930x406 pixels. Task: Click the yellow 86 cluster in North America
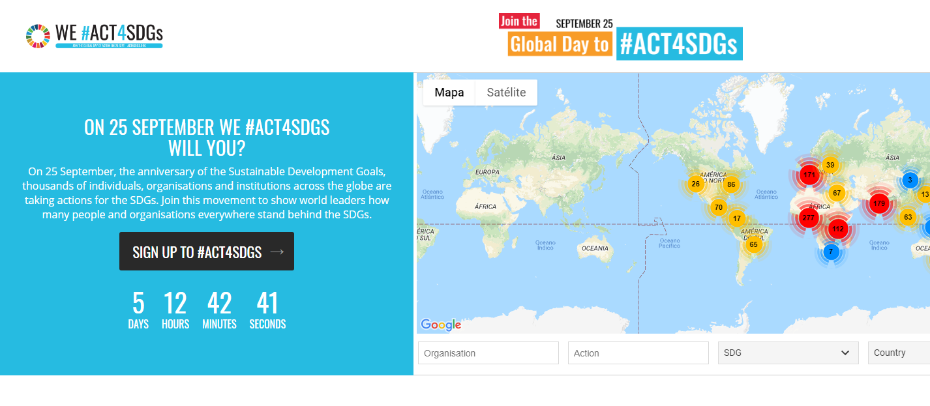tap(731, 184)
